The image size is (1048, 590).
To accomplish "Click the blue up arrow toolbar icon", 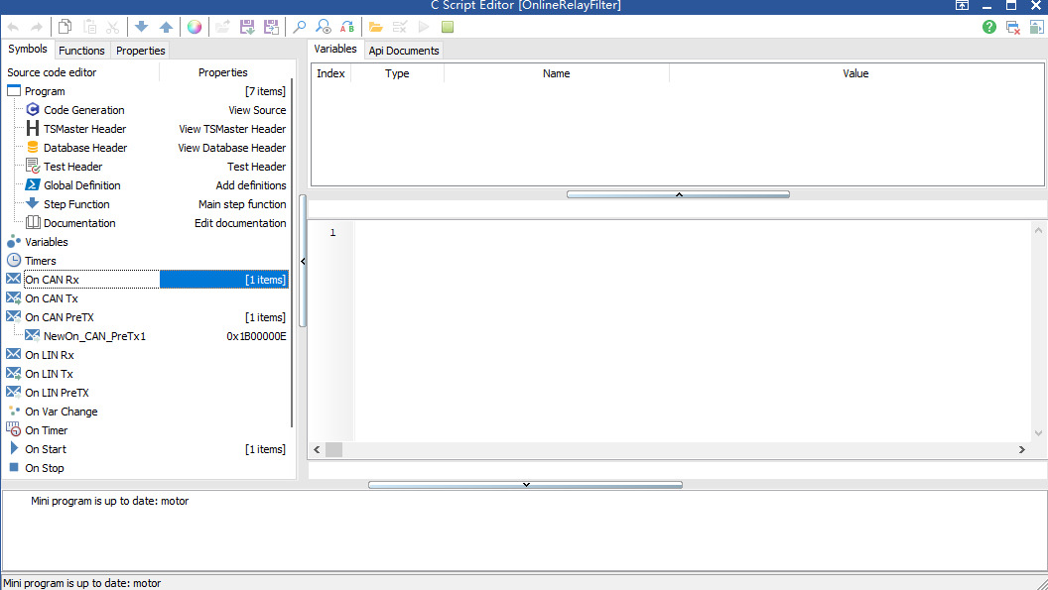I will pyautogui.click(x=166, y=27).
